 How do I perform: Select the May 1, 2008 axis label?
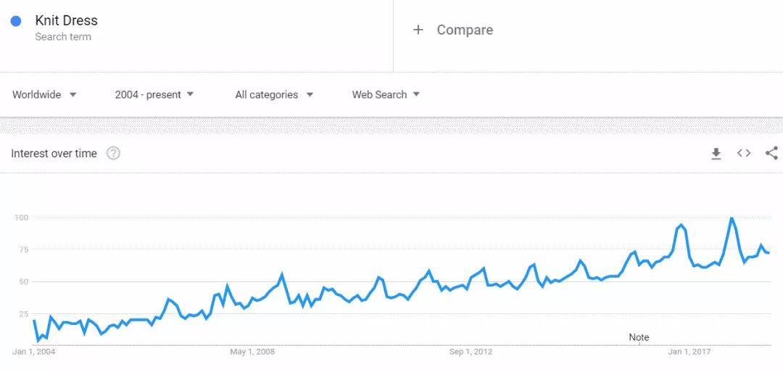tap(252, 352)
